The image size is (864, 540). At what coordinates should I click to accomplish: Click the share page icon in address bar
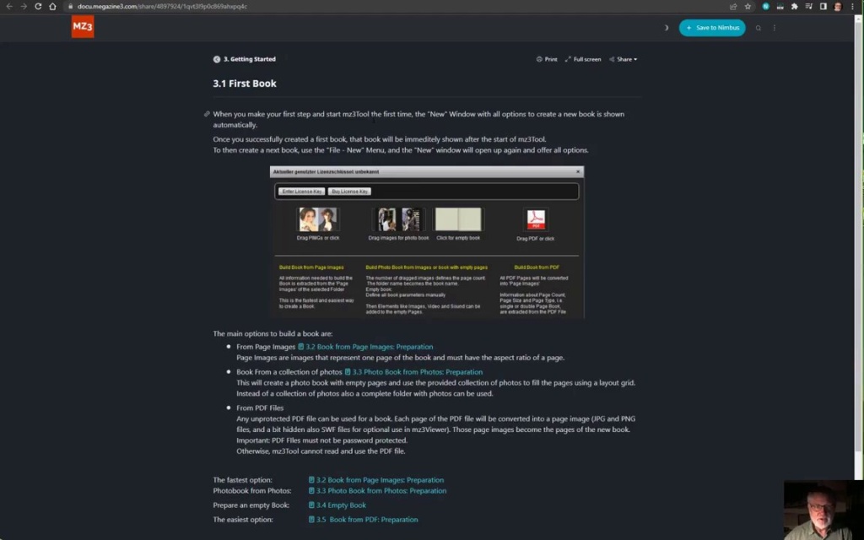(733, 7)
